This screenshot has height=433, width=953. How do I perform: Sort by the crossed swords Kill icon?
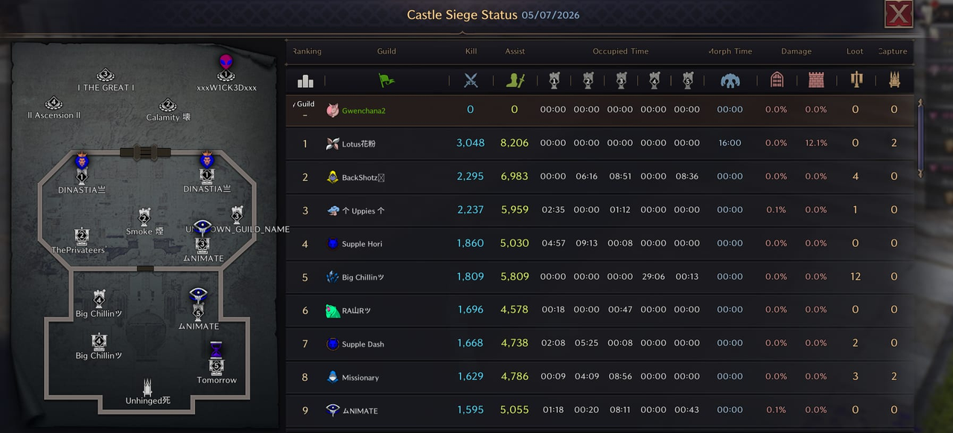click(471, 80)
